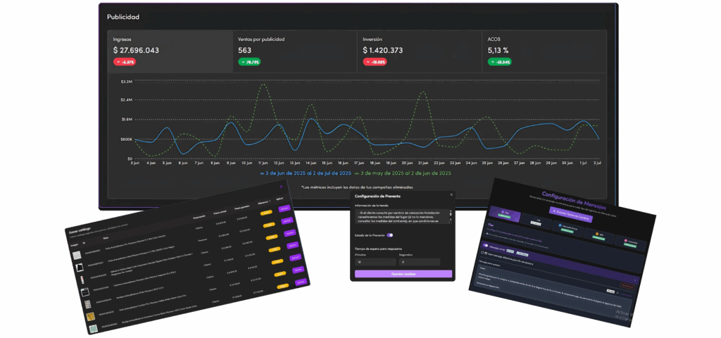Click Guardar Todos los Cambios in Configuración de Mensajes
The image size is (721, 338).
tap(570, 215)
